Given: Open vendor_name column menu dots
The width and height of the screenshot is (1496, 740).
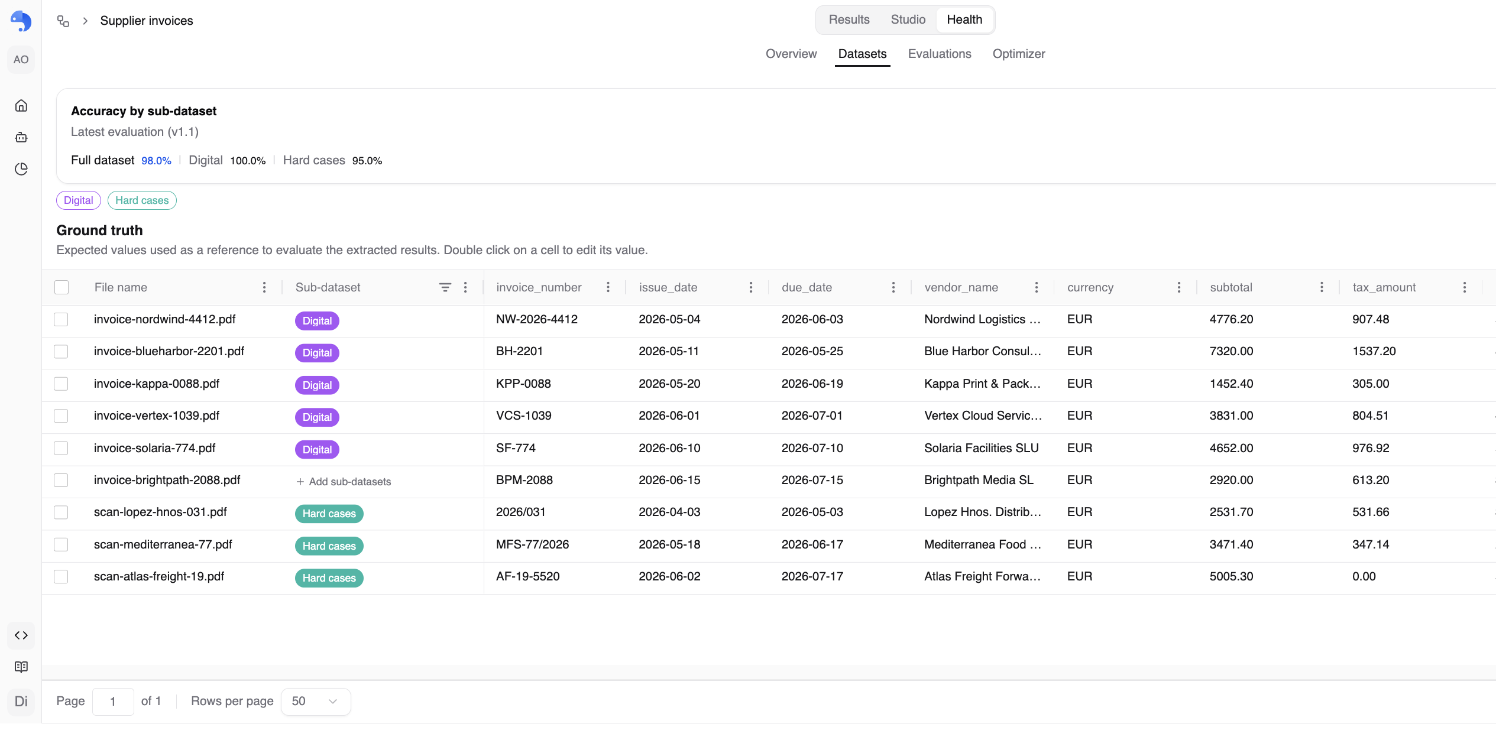Looking at the screenshot, I should [1037, 287].
